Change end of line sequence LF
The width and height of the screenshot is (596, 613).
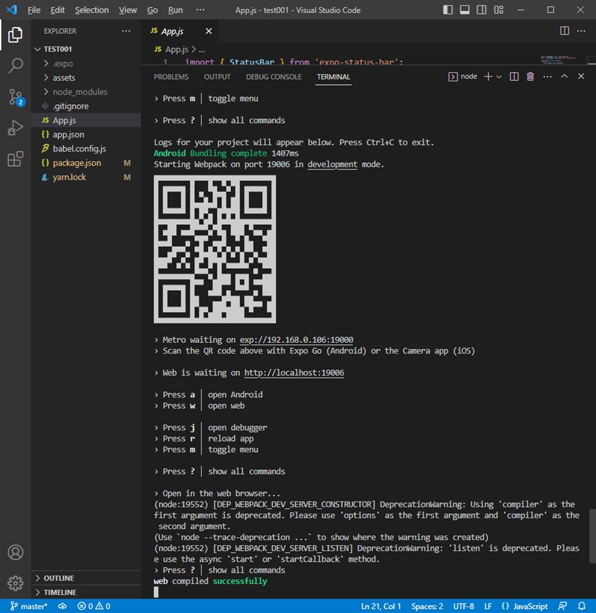tap(488, 606)
